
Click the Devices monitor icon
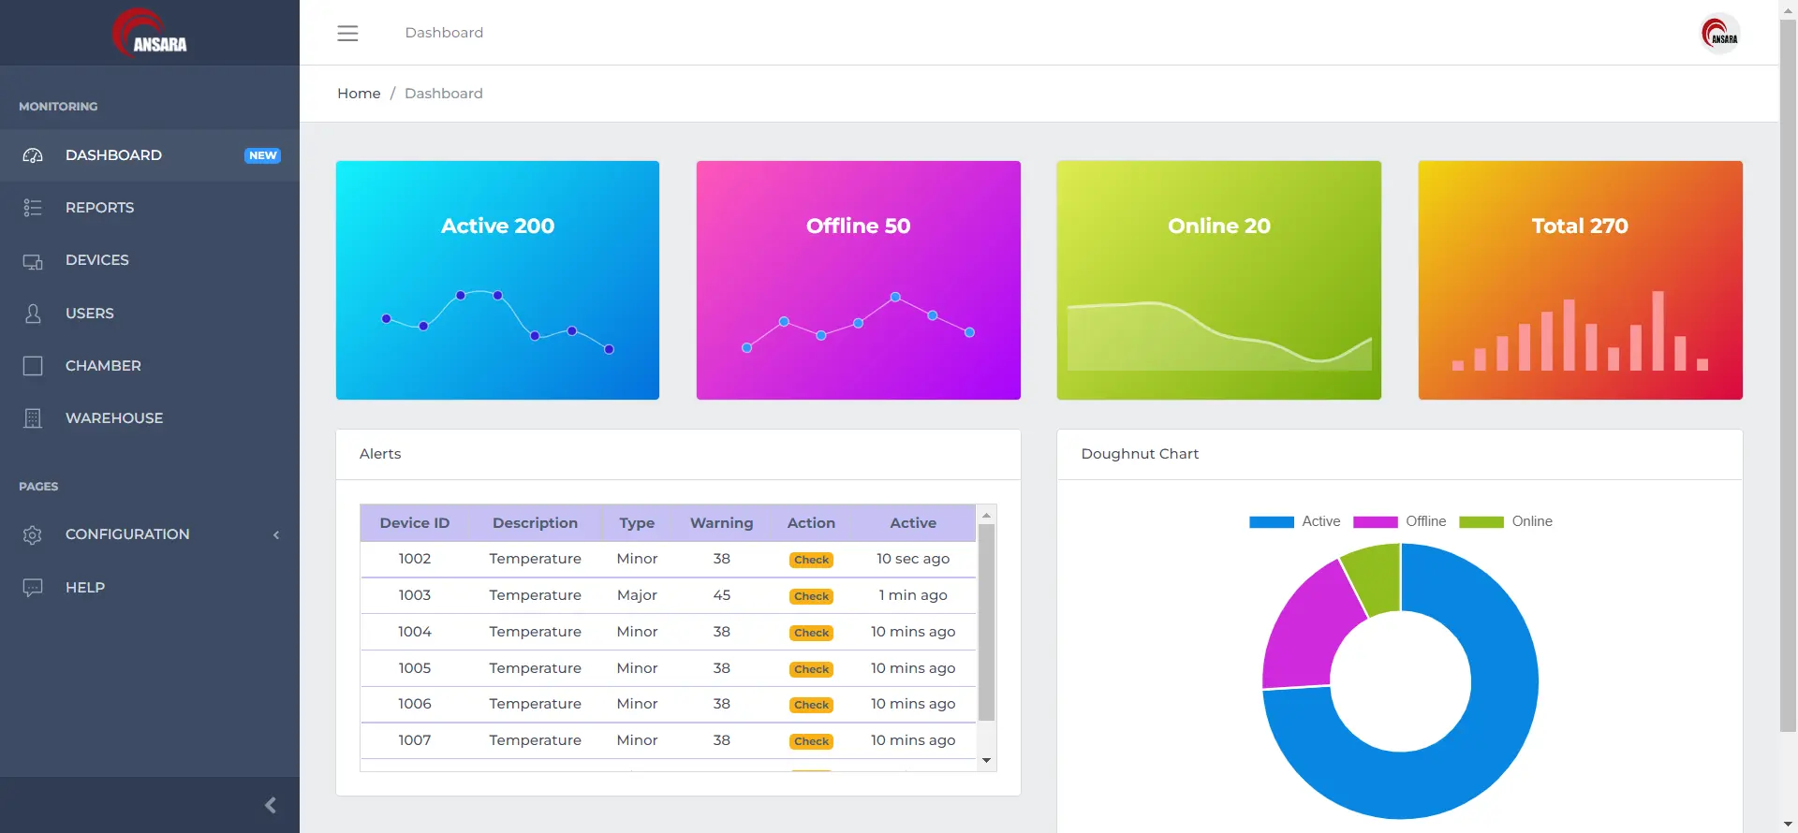tap(33, 261)
